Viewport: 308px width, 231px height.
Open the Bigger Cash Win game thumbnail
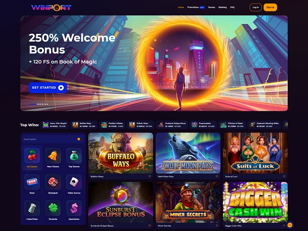point(255,203)
